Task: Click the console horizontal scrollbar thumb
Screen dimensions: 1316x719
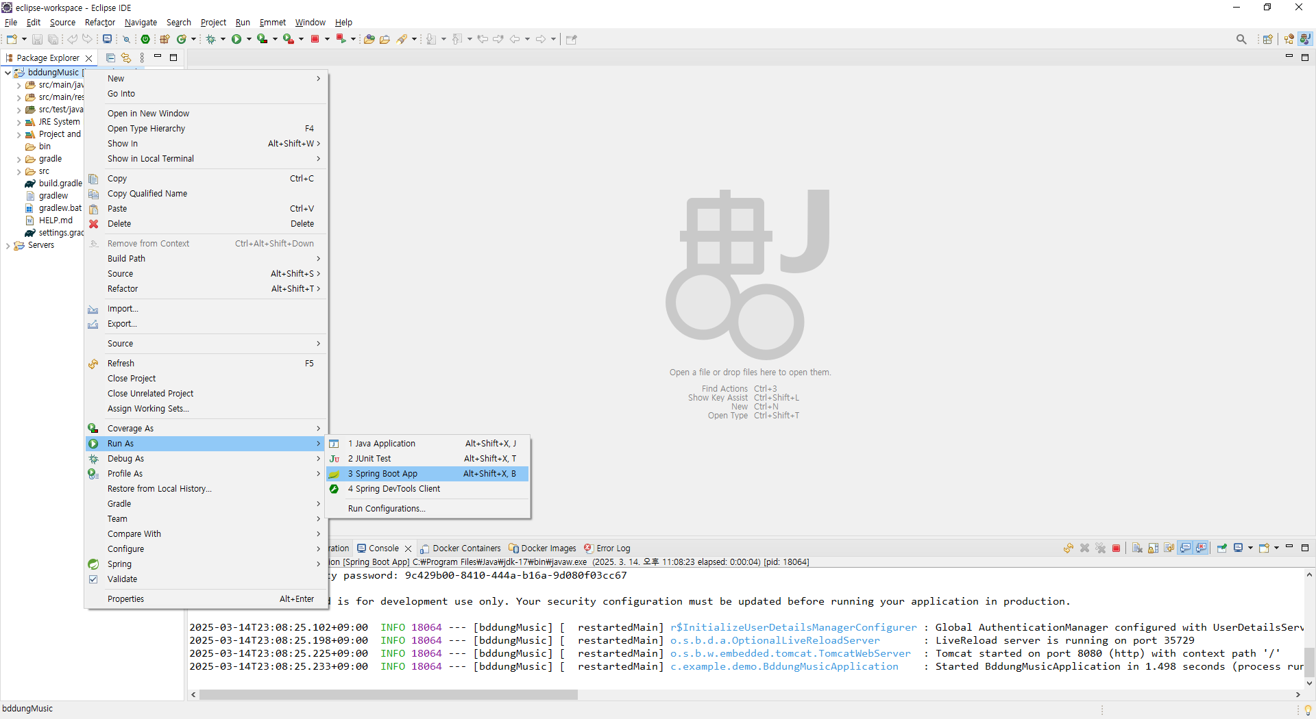Action: tap(389, 695)
